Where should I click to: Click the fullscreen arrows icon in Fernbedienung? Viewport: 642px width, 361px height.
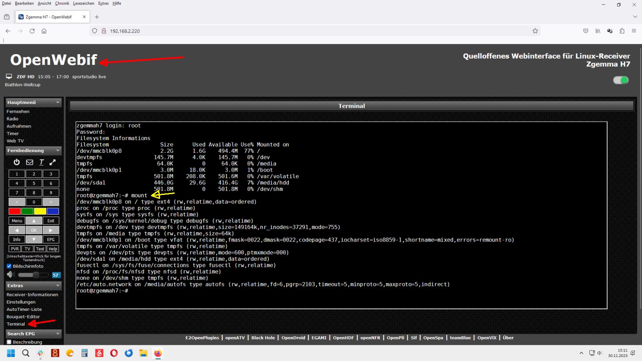53,162
